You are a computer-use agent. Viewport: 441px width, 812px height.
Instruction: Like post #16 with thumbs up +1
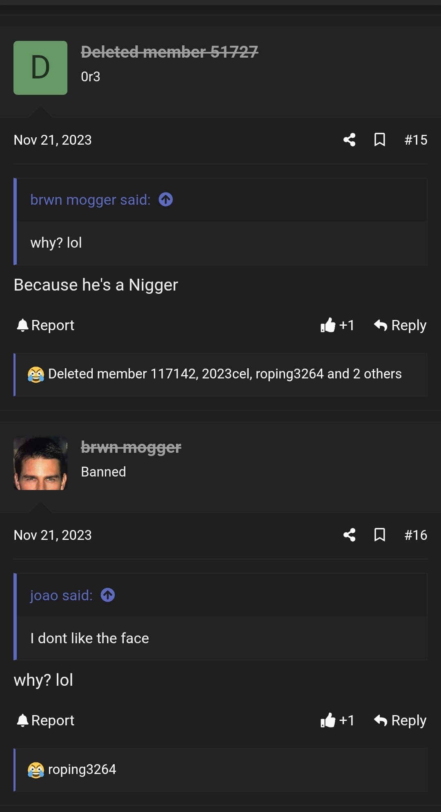[x=337, y=720]
